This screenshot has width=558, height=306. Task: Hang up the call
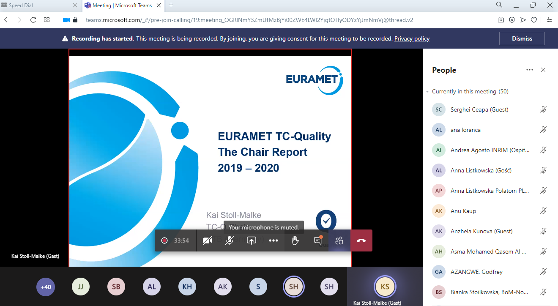click(x=361, y=240)
